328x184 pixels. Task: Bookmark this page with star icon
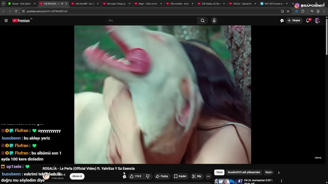tap(288, 11)
